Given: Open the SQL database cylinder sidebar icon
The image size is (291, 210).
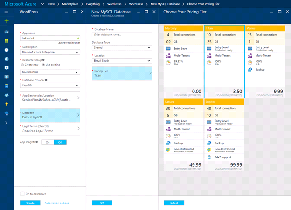Looking at the screenshot, I should [7, 86].
